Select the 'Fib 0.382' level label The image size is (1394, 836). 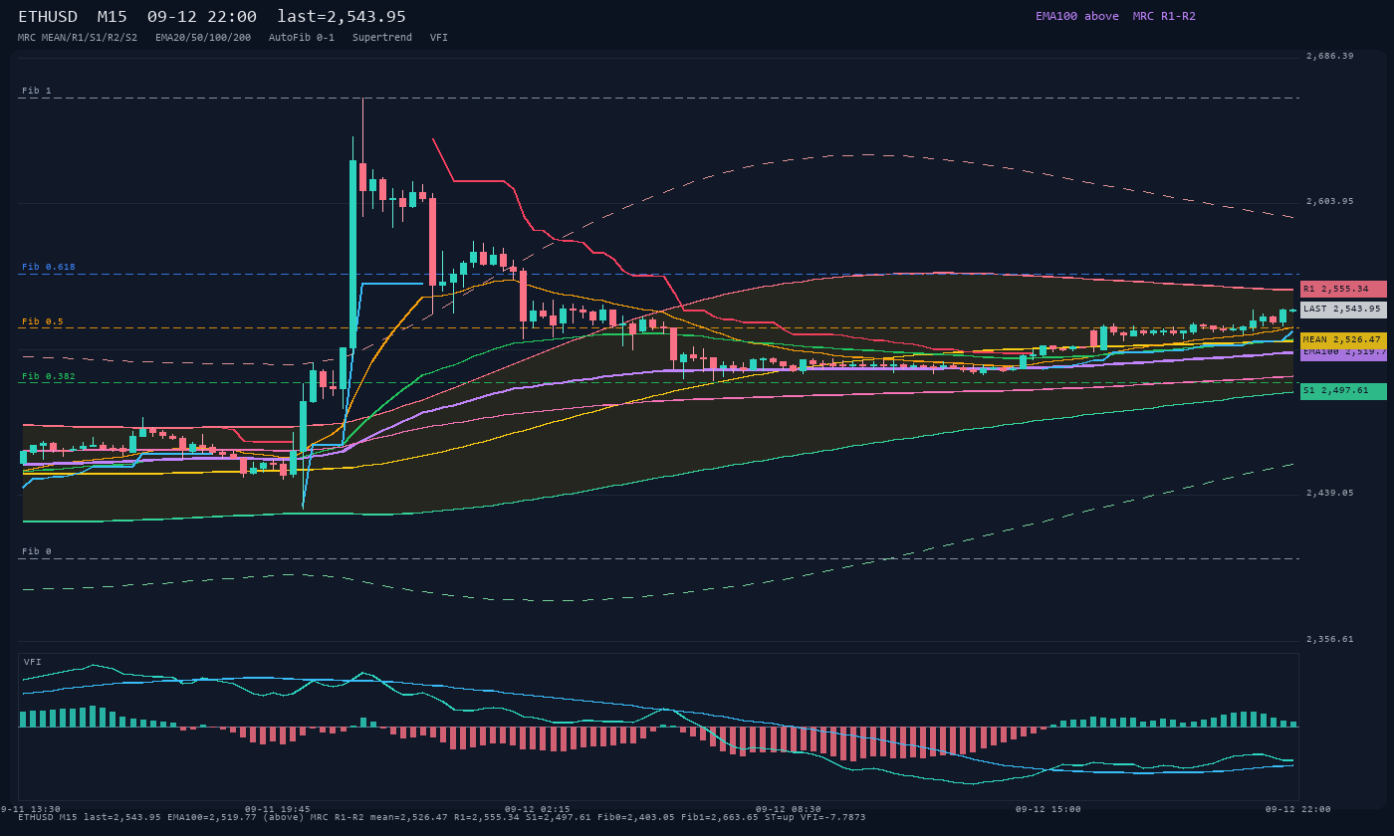pos(49,376)
